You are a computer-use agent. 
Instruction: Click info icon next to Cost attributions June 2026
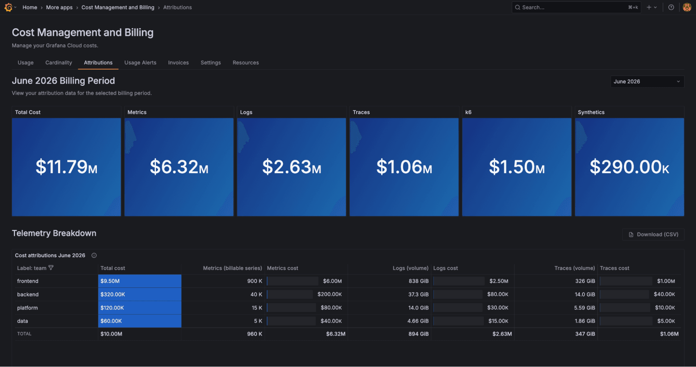point(94,255)
